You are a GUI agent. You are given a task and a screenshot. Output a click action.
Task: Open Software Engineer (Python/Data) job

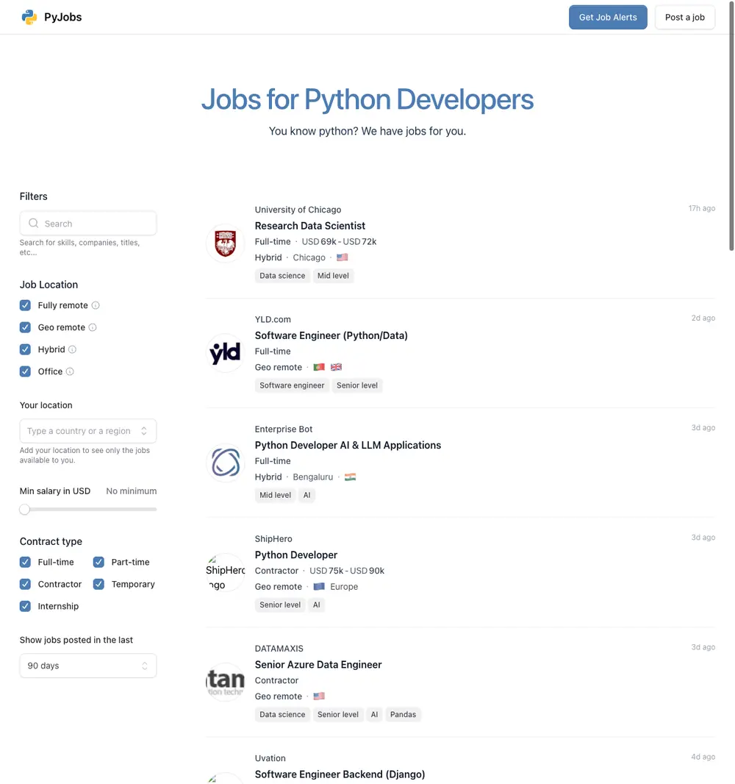(331, 335)
